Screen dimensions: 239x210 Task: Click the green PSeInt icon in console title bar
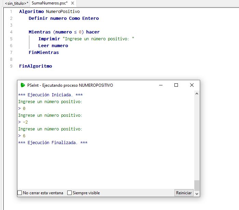[23, 85]
